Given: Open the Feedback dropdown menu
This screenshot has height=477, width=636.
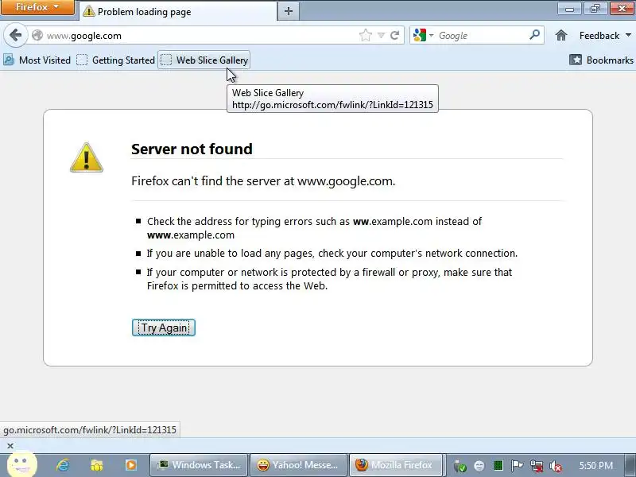Looking at the screenshot, I should 605,36.
